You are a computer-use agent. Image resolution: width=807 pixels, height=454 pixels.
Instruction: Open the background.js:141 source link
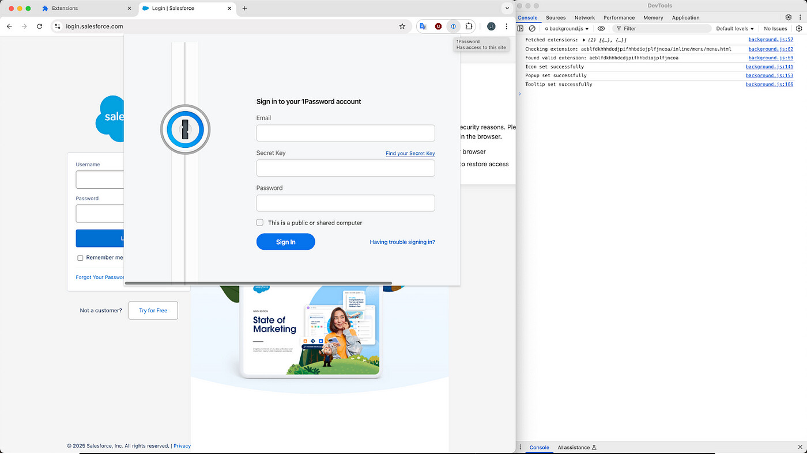point(770,67)
